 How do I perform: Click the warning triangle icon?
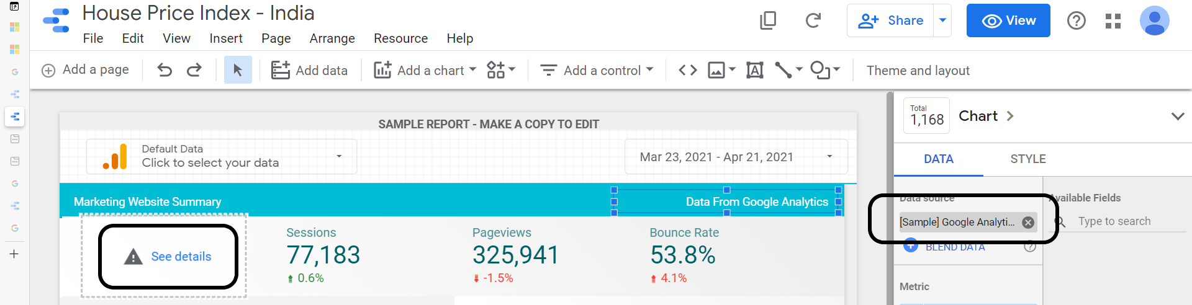(133, 257)
